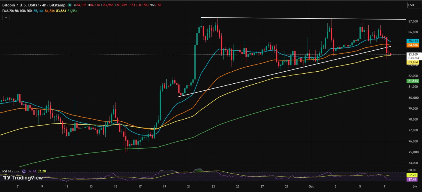
Task: Select the rising white support trend line
Action: pos(285,71)
